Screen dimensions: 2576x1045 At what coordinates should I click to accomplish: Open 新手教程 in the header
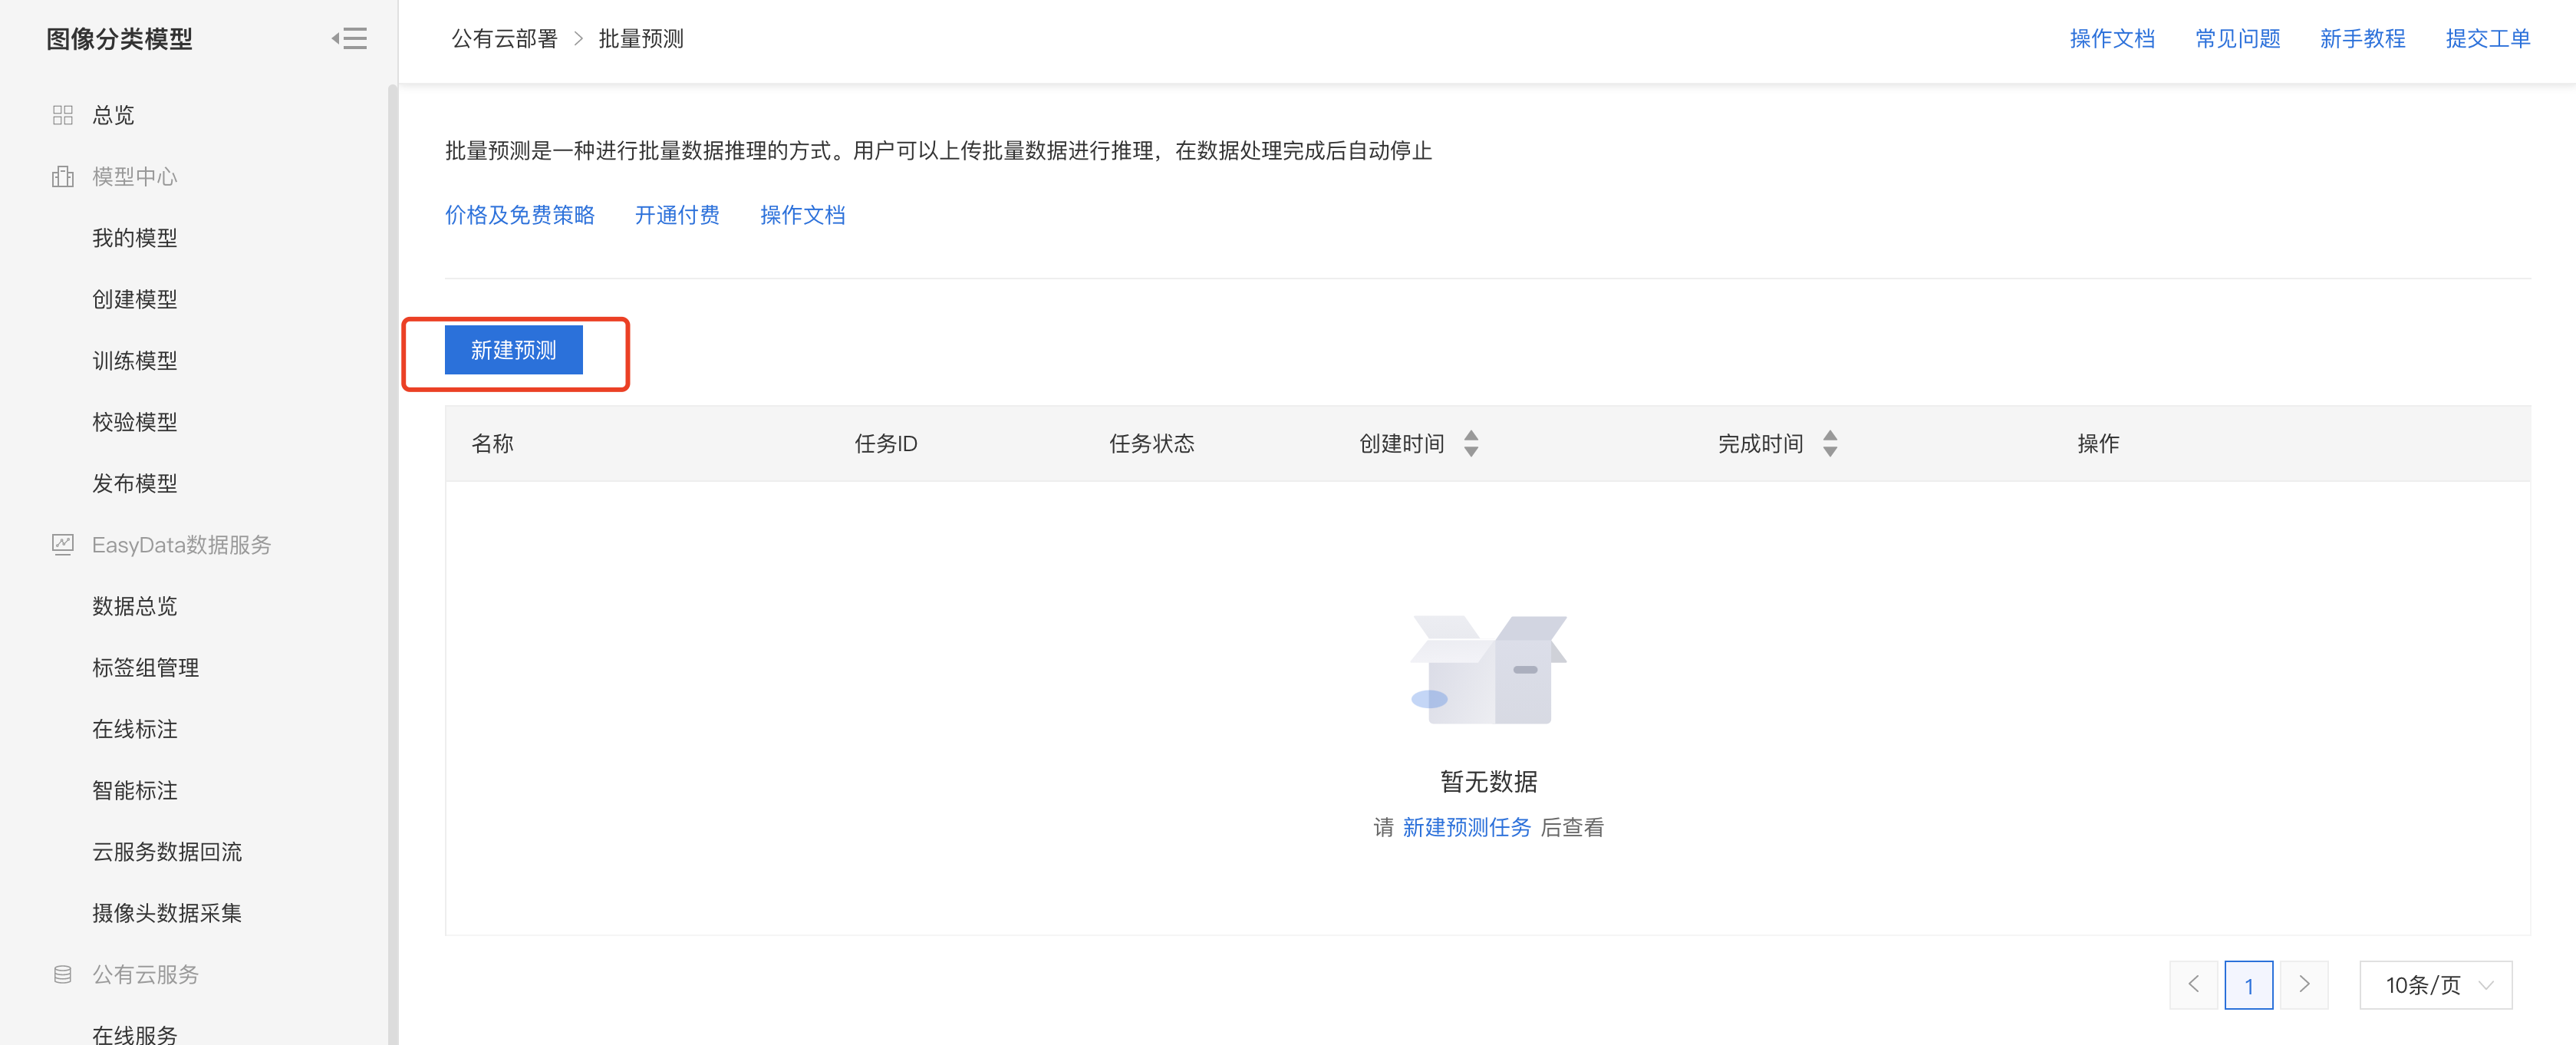(2363, 39)
